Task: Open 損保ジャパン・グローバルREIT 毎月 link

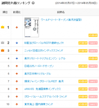Action: (44, 81)
